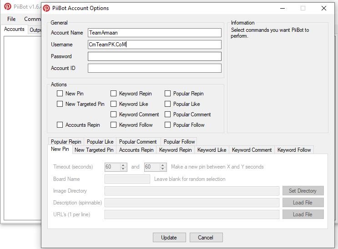Screen dimensions: 338x249
Task: Tick the Accounts Repin checkbox
Action: click(60, 125)
